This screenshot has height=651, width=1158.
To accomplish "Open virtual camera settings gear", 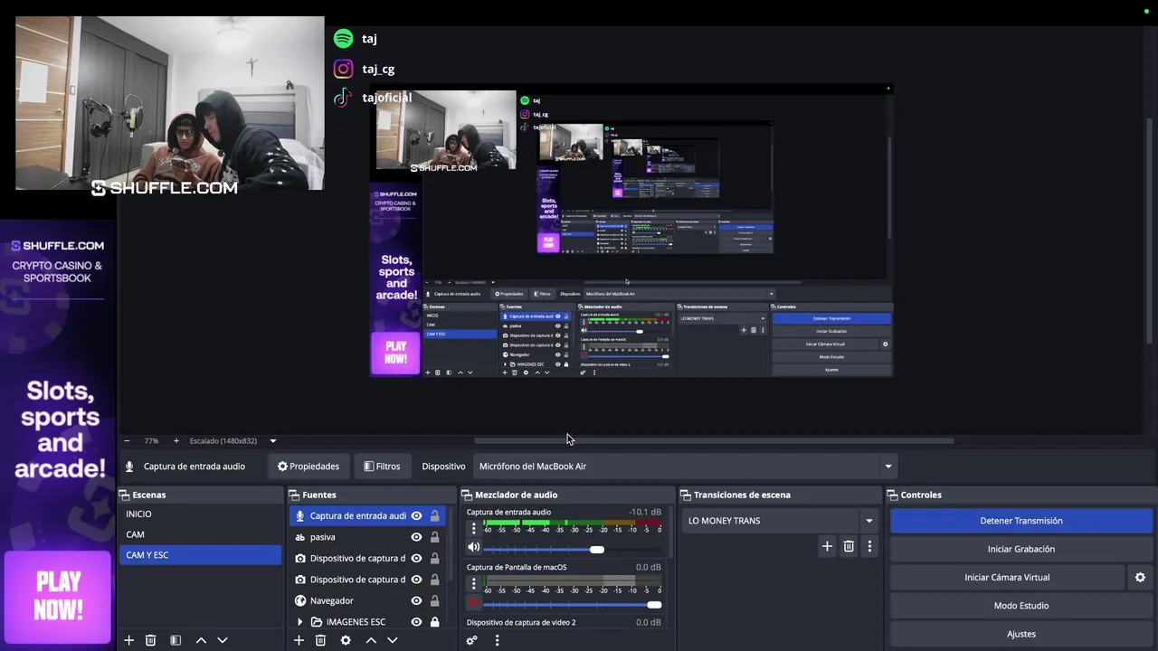I will click(1140, 577).
